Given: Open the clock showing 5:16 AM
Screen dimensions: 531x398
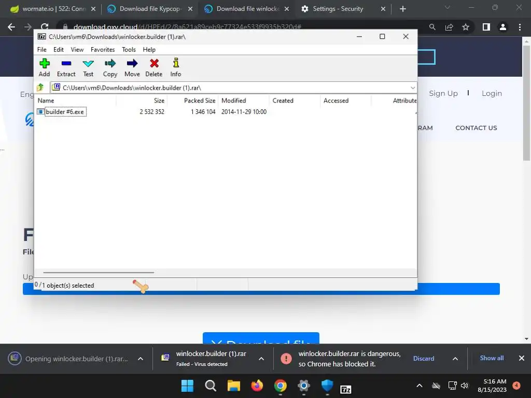Looking at the screenshot, I should (x=492, y=386).
